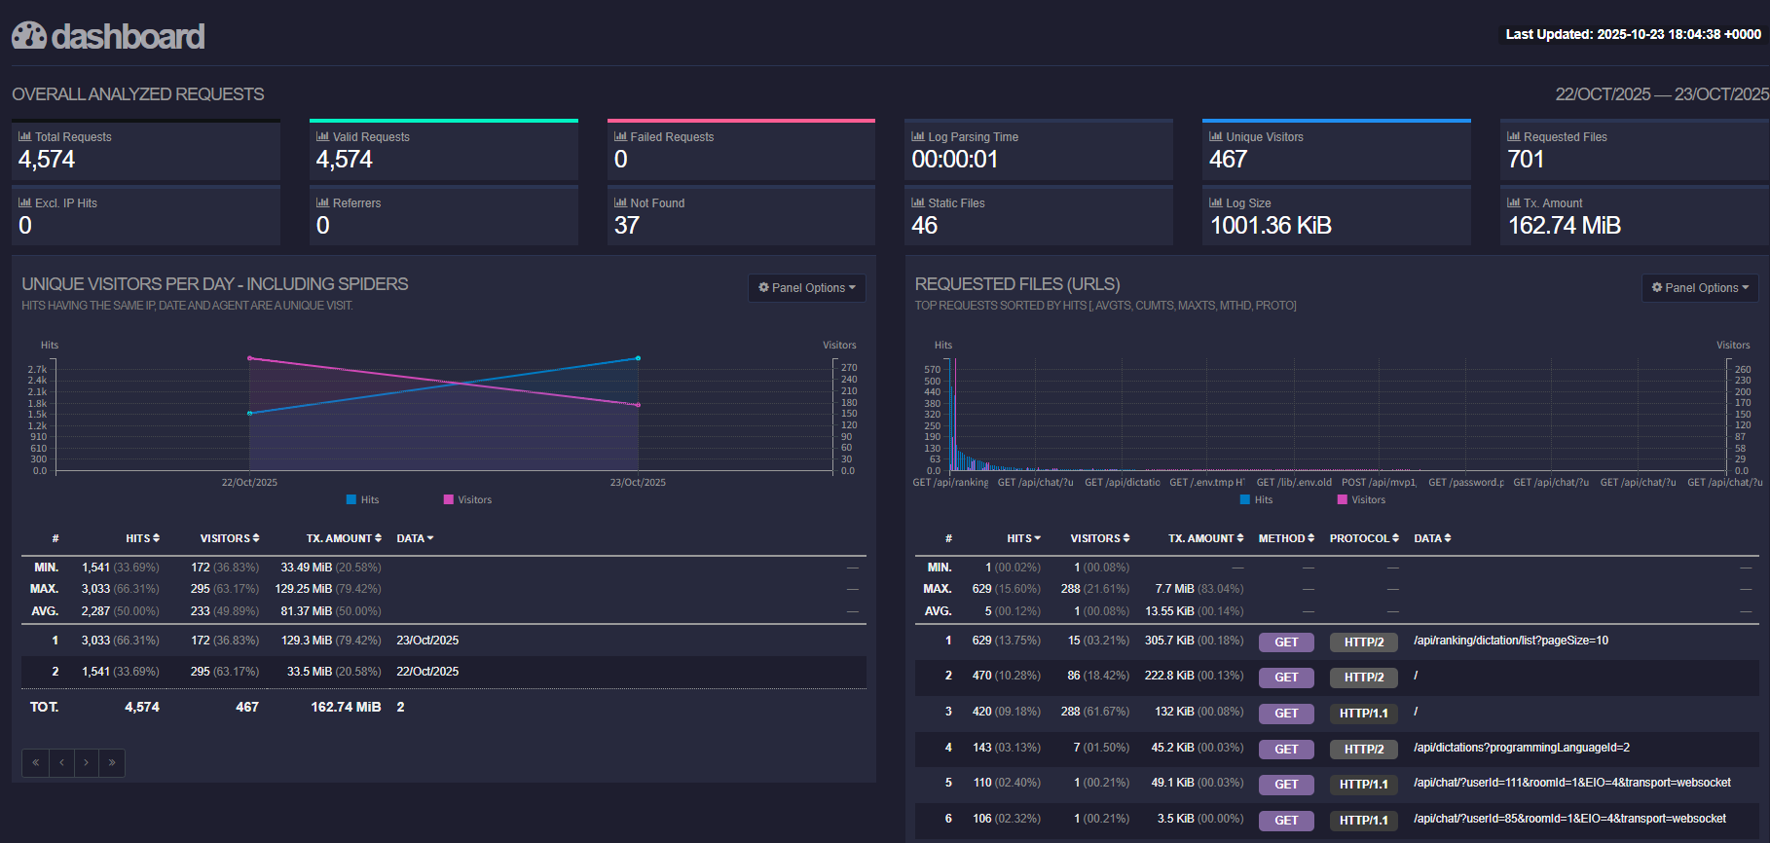The width and height of the screenshot is (1770, 843).
Task: Open Panel Options for Unique Visitors panel
Action: 807,287
